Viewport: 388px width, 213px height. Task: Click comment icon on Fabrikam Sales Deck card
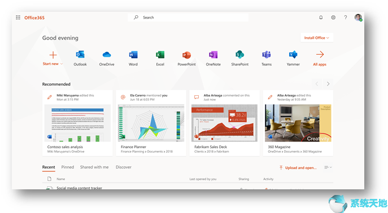pyautogui.click(x=197, y=97)
